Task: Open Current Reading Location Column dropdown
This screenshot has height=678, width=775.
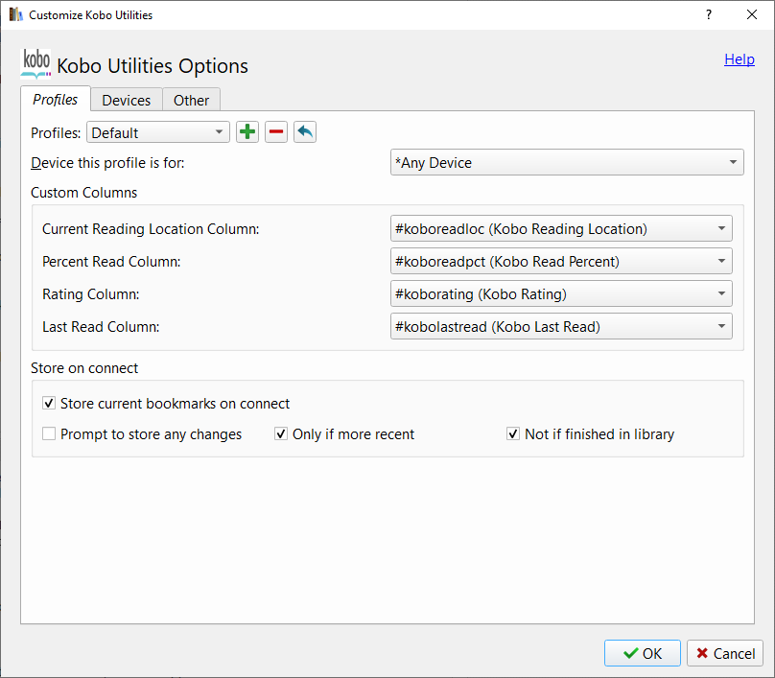Action: 561,229
